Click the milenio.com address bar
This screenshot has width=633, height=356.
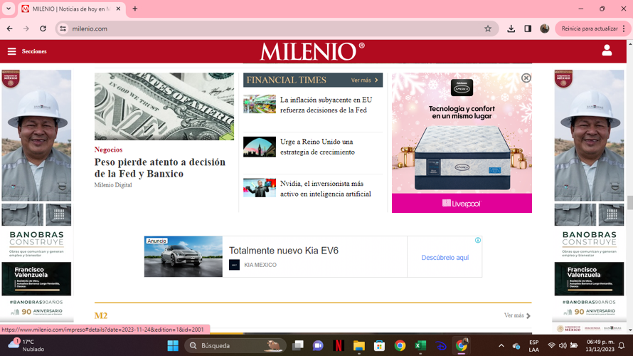pyautogui.click(x=277, y=28)
